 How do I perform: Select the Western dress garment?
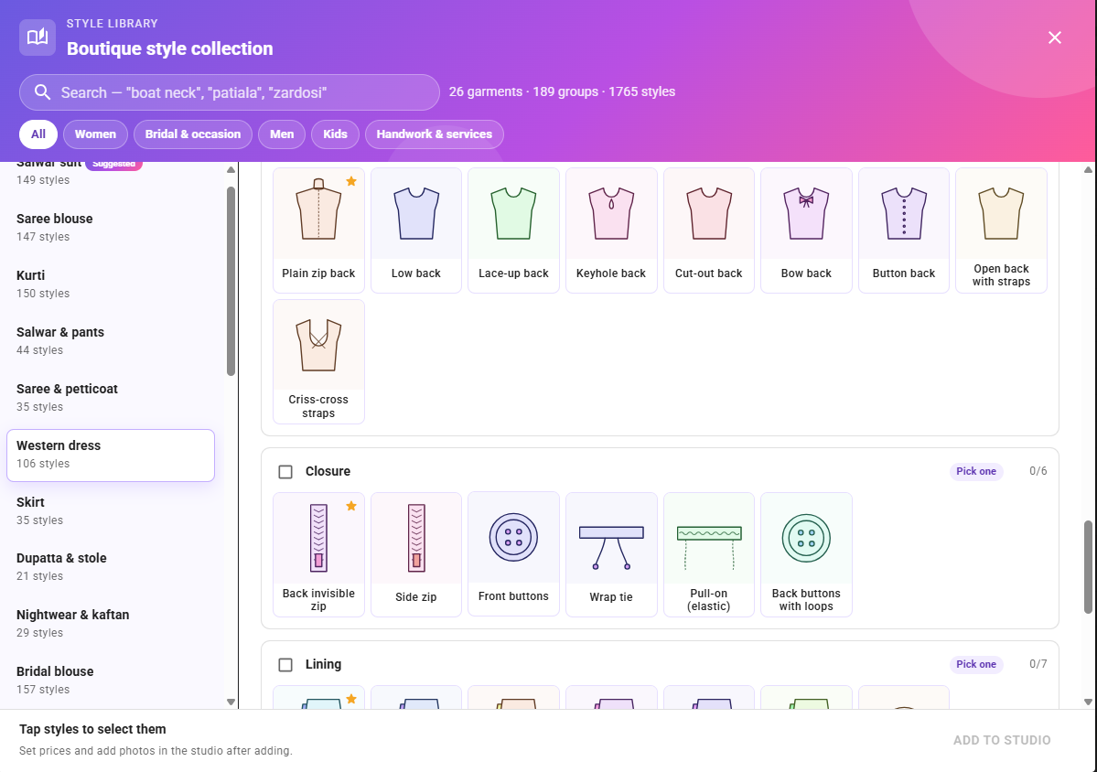111,456
